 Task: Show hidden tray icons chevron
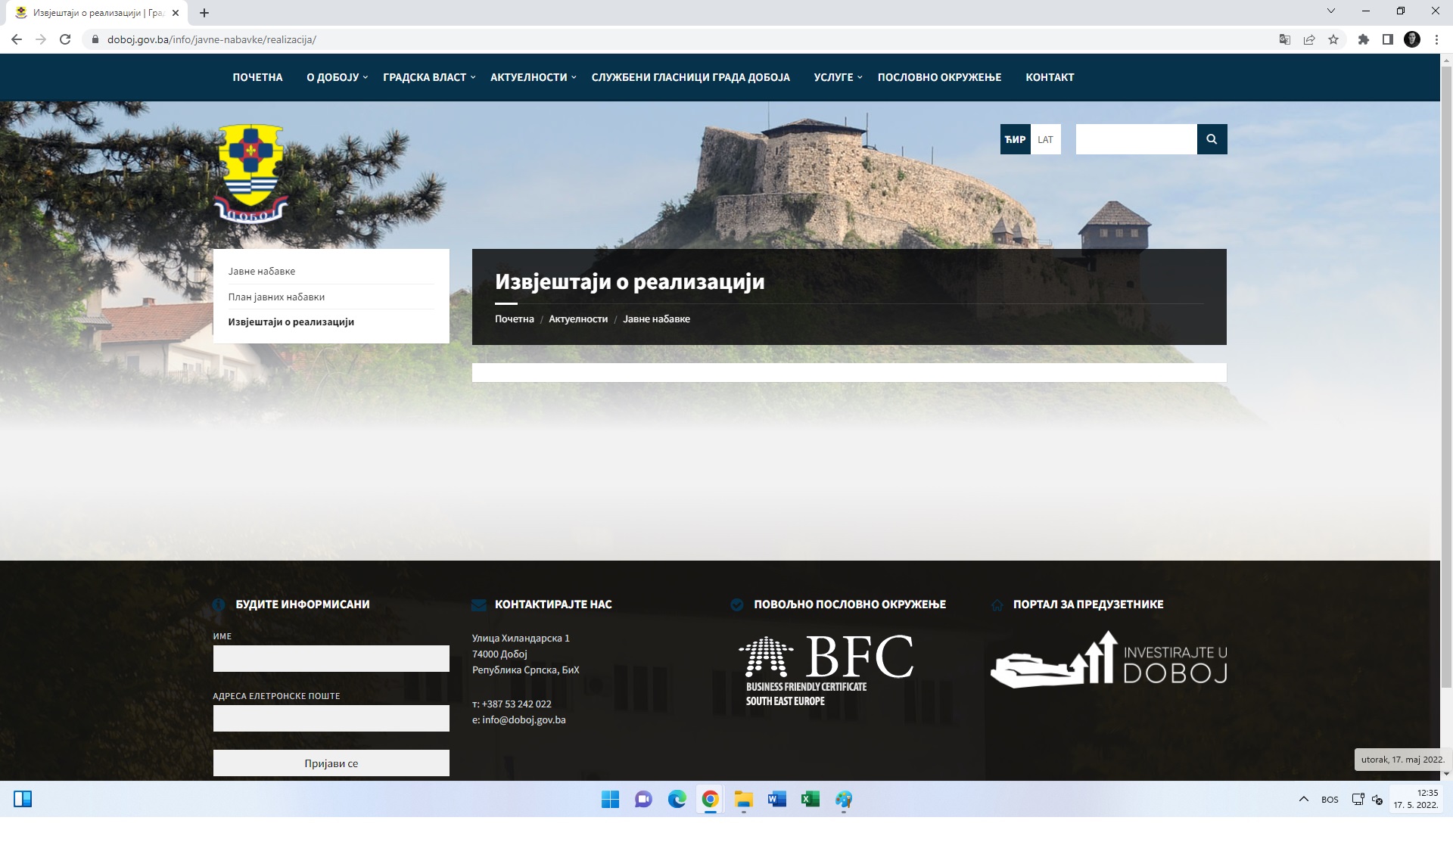(x=1304, y=799)
